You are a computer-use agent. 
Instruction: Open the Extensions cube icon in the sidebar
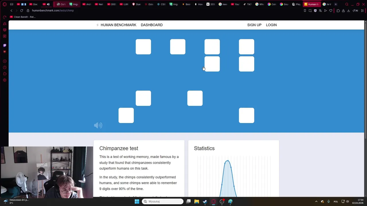coord(5,74)
